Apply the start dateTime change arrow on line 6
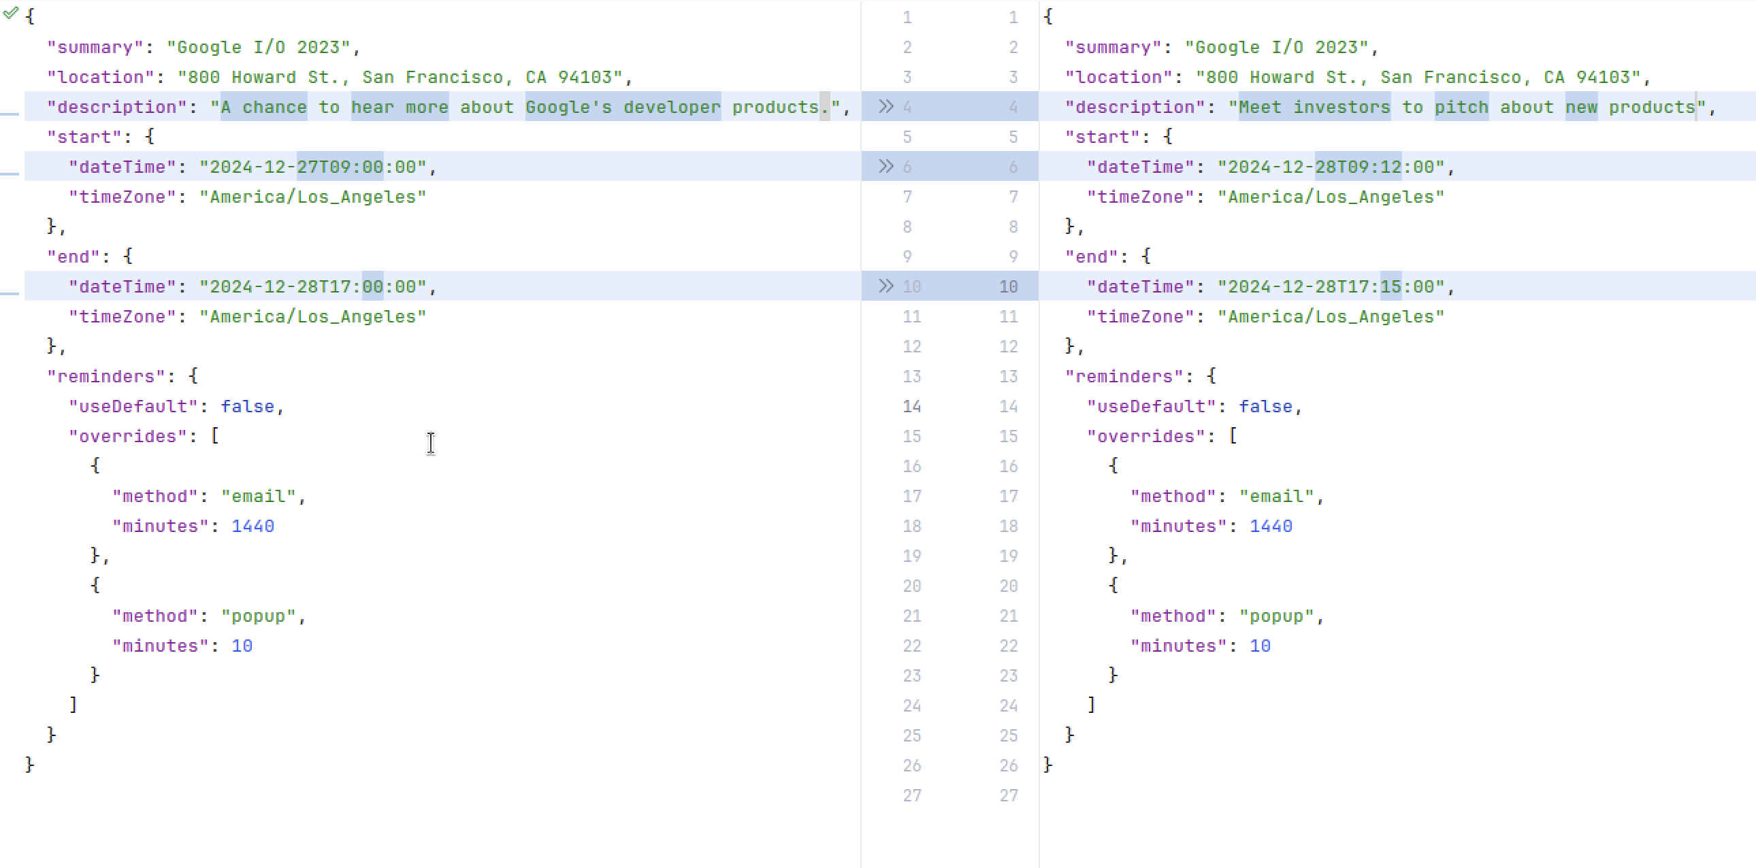Screen dimensions: 1756x868 885,166
